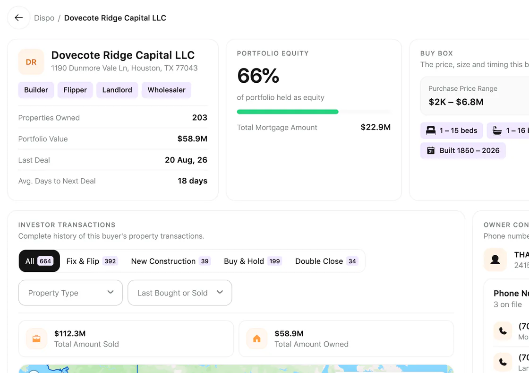Click the Purchase Price Range $2K – $6.8M box
The height and width of the screenshot is (373, 529).
tap(475, 96)
